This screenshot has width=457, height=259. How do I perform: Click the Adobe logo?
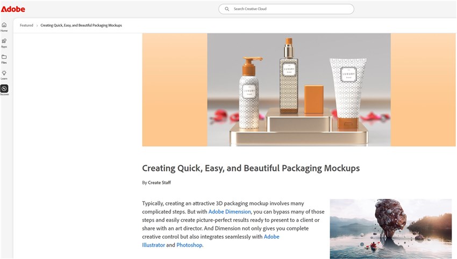pos(13,9)
